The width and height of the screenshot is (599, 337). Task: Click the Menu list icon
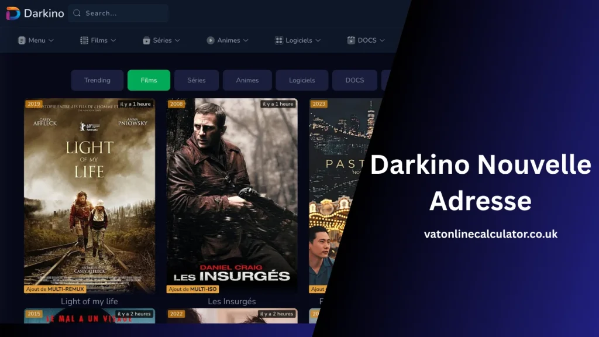(x=22, y=40)
